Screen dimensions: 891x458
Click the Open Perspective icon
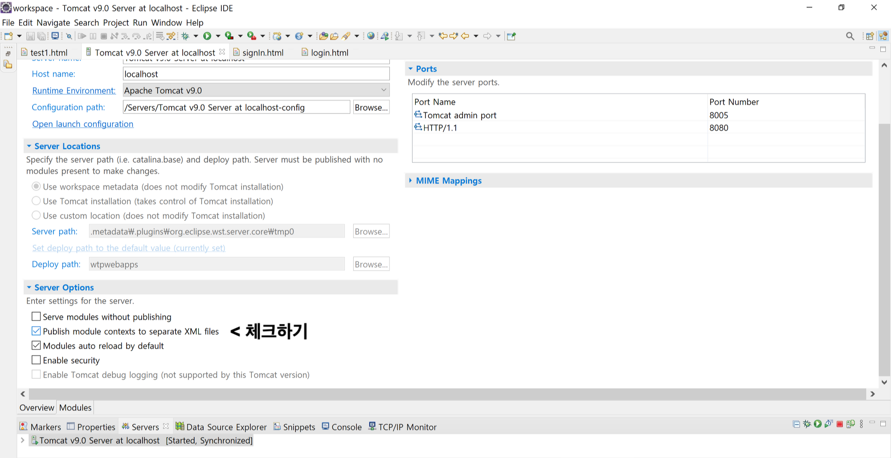click(x=870, y=36)
